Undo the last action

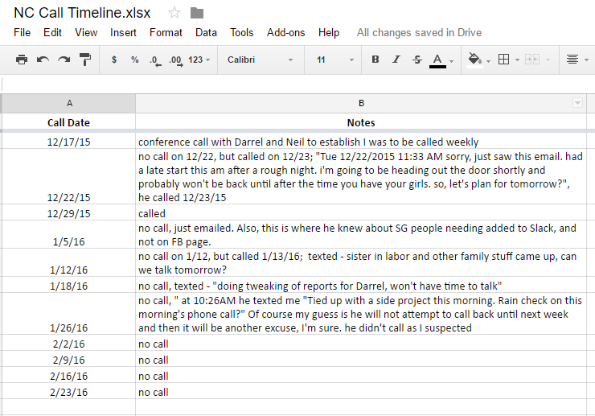[x=43, y=60]
